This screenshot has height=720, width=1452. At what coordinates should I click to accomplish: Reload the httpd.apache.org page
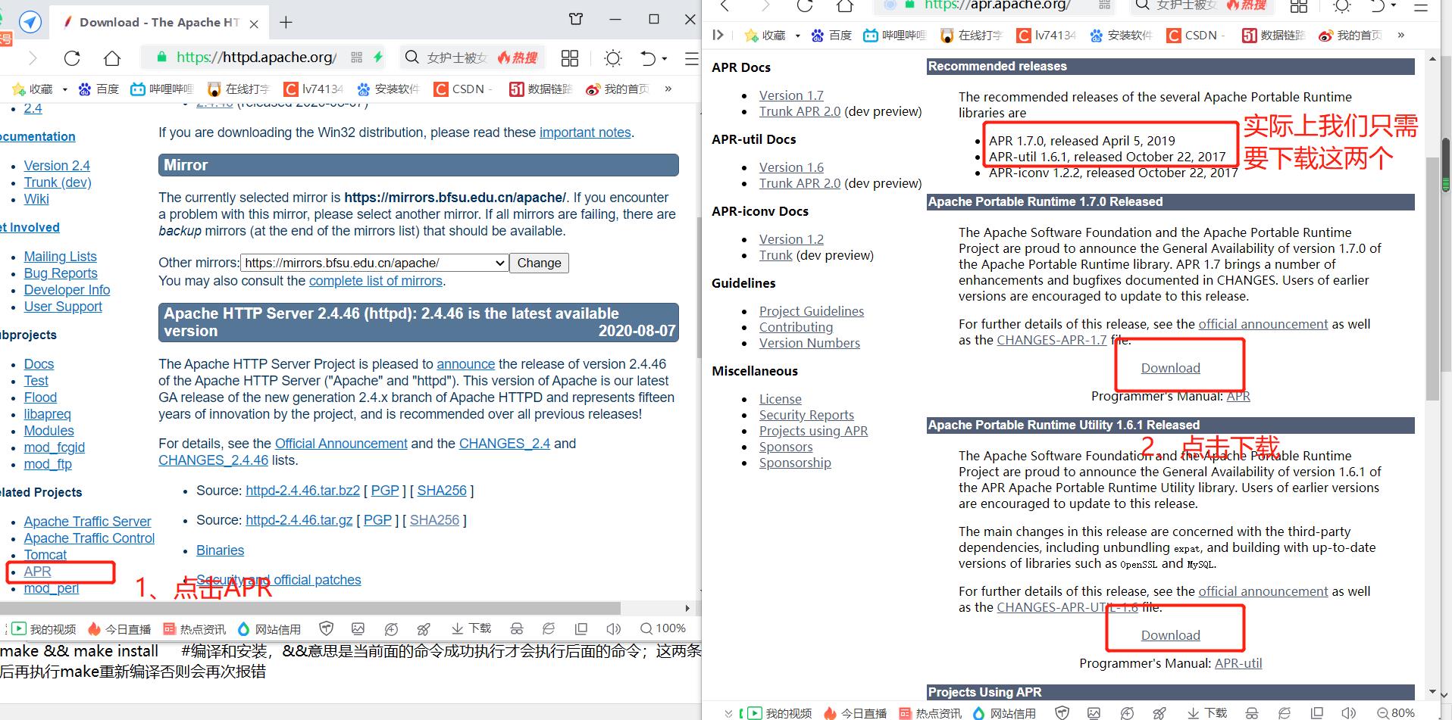coord(72,58)
